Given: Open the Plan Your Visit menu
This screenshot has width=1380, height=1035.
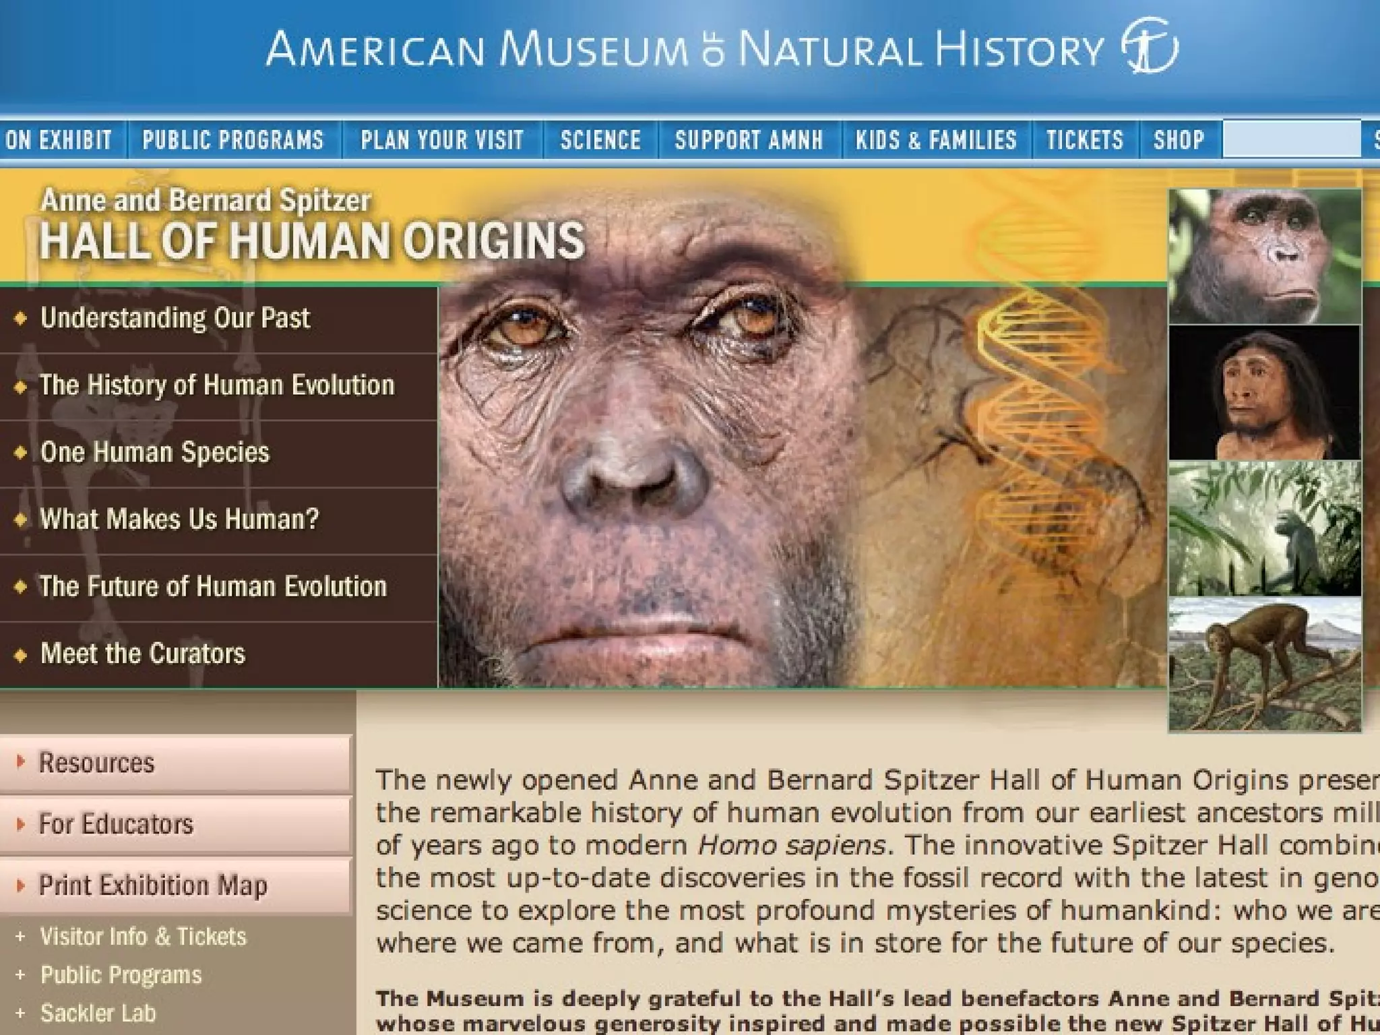Looking at the screenshot, I should (x=442, y=139).
